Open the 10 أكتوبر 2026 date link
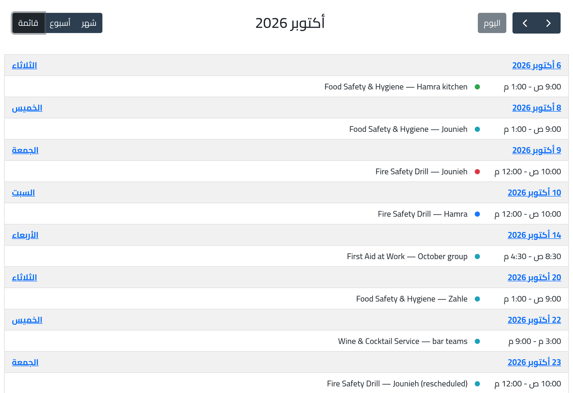The image size is (573, 393). pyautogui.click(x=534, y=193)
